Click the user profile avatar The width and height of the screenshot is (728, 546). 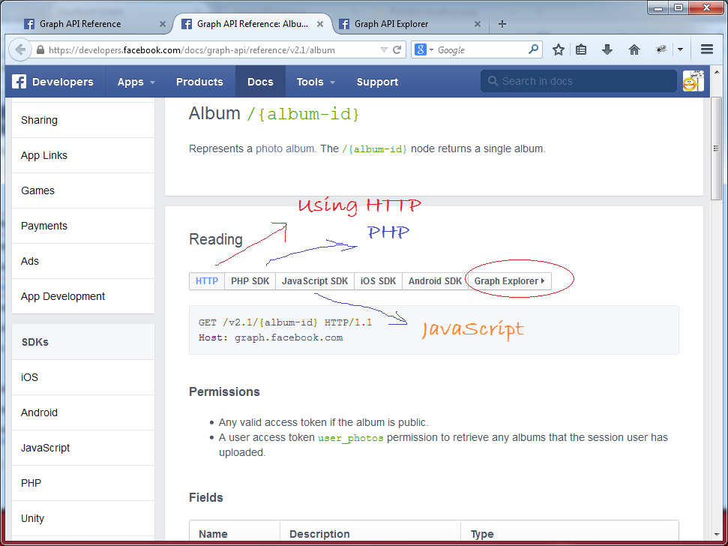point(693,81)
